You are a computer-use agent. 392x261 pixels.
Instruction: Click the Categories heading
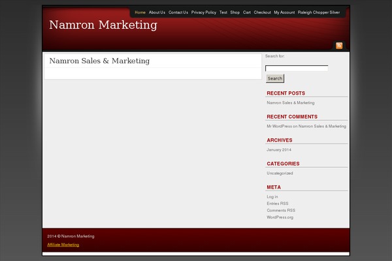[283, 164]
